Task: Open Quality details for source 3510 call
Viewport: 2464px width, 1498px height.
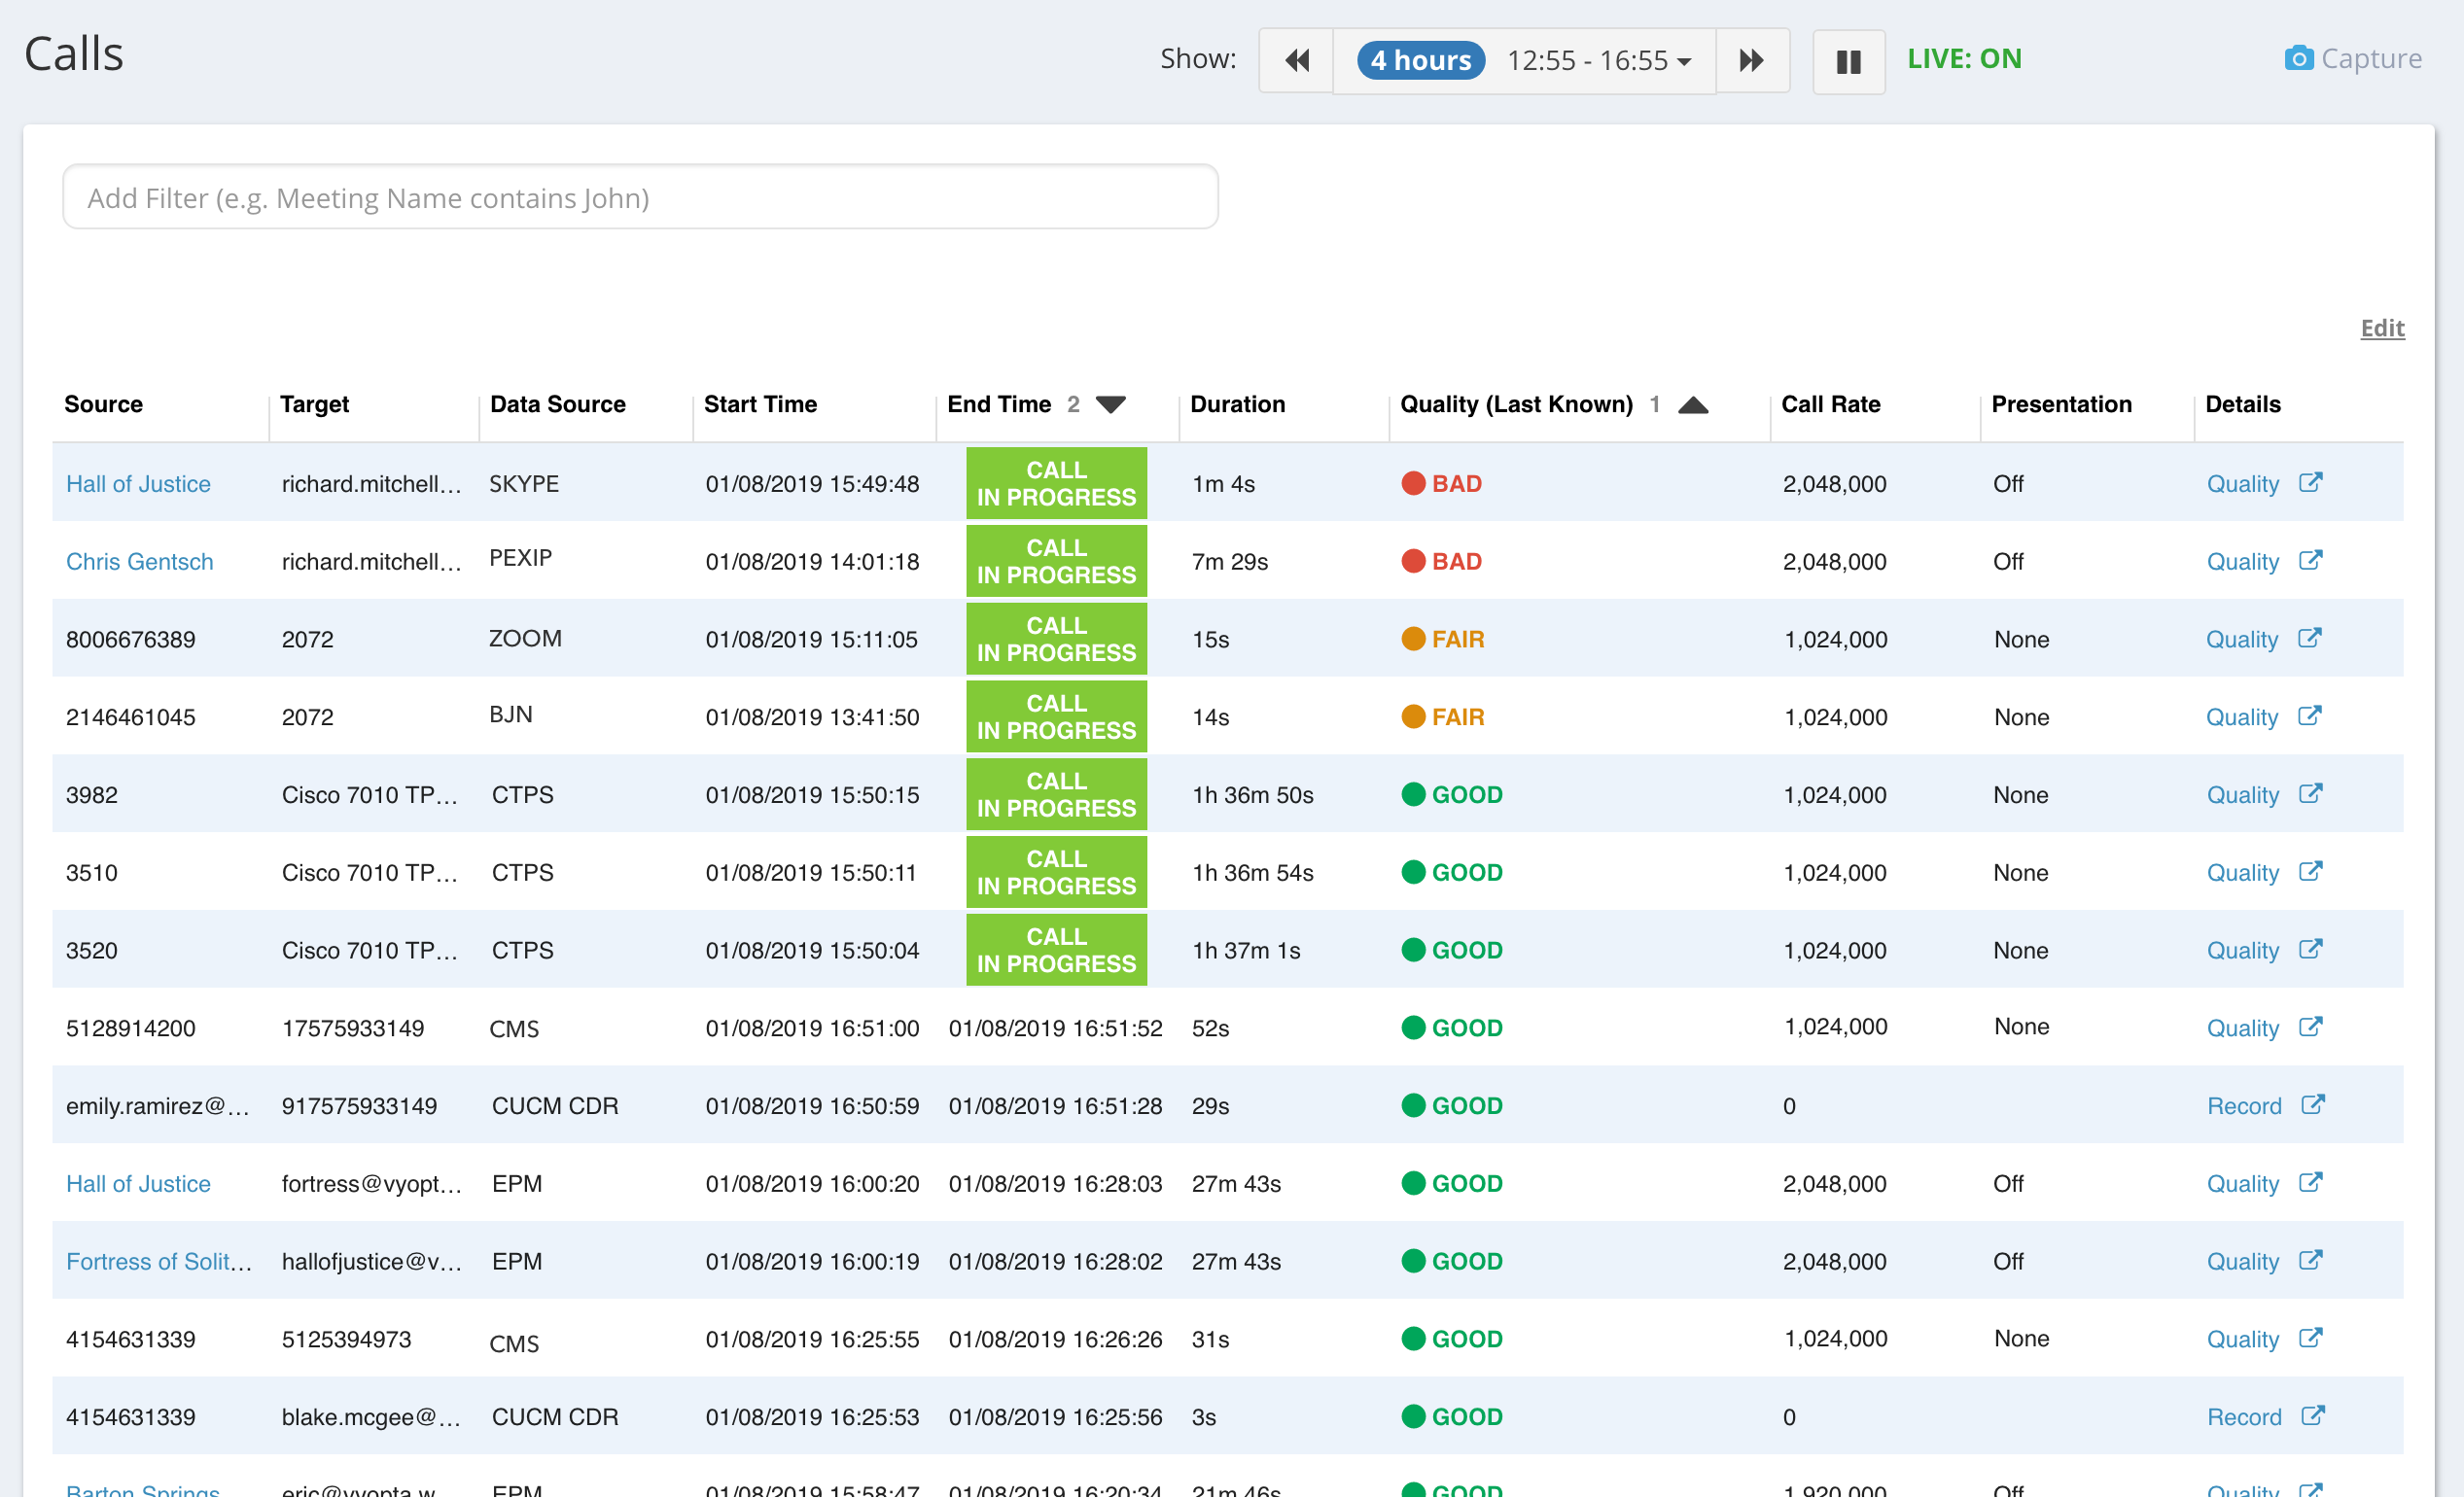Action: coord(2242,873)
